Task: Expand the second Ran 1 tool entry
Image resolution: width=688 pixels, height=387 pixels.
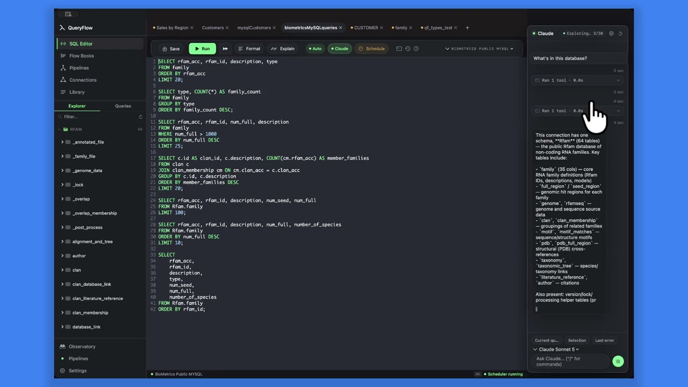Action: coord(577,111)
